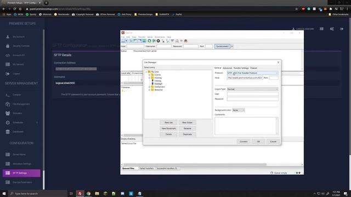The image size is (351, 197).
Task: Select the Successful transfers tab
Action: pyautogui.click(x=167, y=169)
